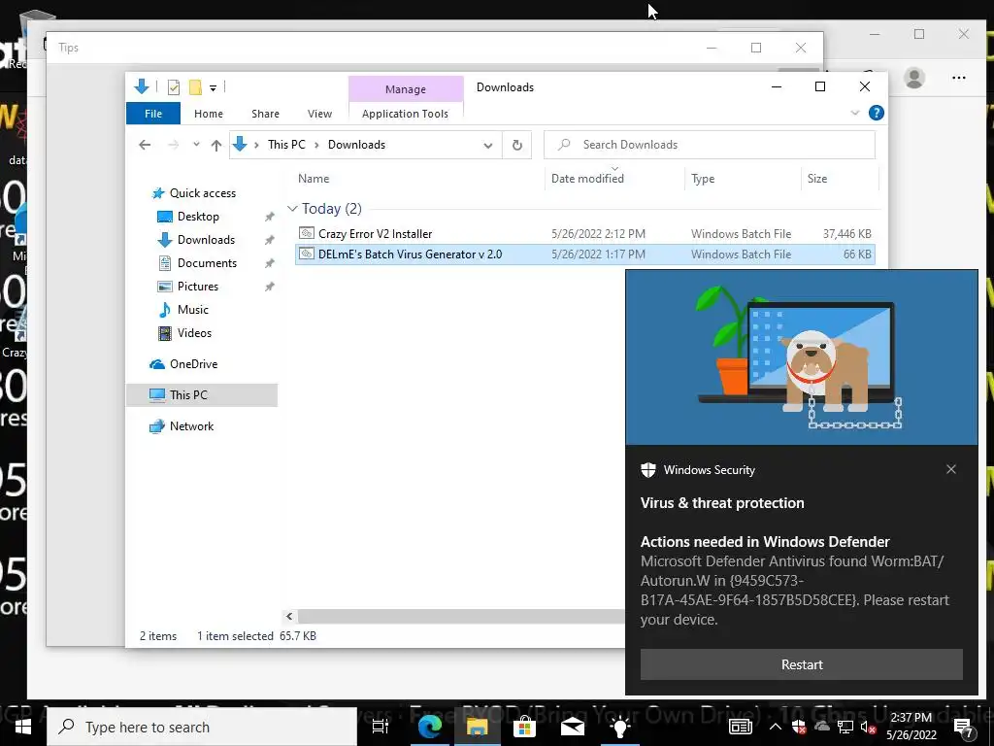Dismiss the Windows Security notification

pos(951,469)
